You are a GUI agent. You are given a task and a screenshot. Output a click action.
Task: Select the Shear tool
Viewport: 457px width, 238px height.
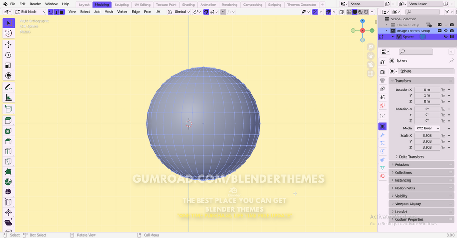pos(9,223)
